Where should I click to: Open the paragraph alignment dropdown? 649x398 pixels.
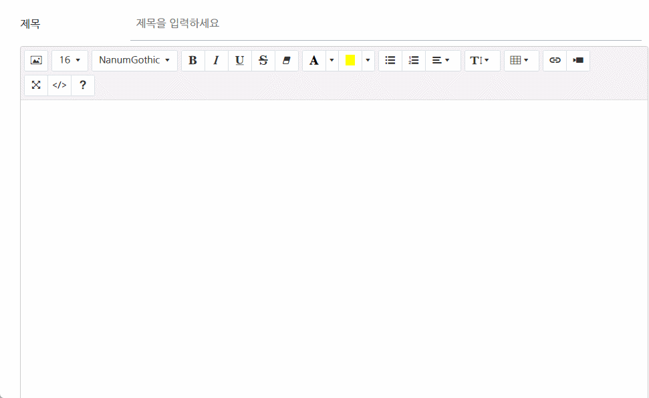443,60
